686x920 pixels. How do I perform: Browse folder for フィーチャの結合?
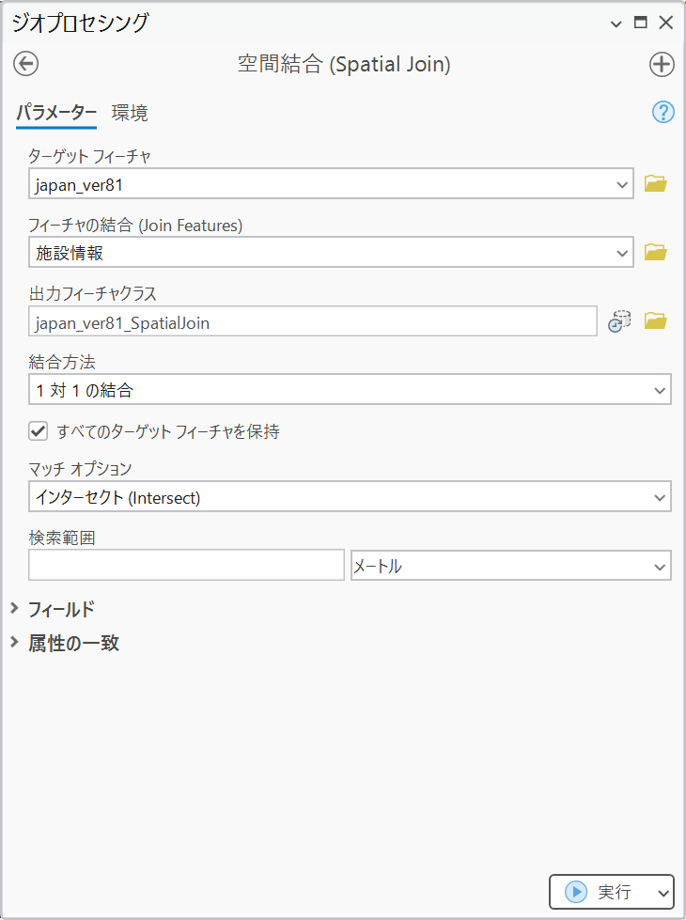click(x=655, y=252)
